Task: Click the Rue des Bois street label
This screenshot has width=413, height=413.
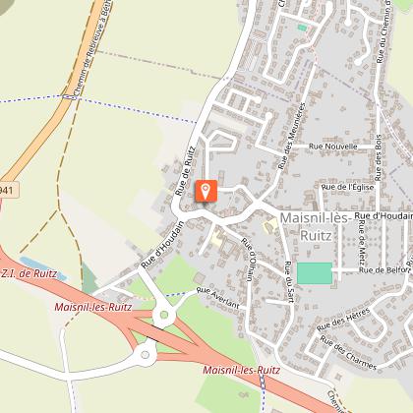Action: [378, 157]
